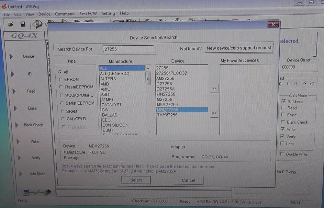Toggle the Double Write checkbox
This screenshot has height=208, width=324.
coord(282,154)
